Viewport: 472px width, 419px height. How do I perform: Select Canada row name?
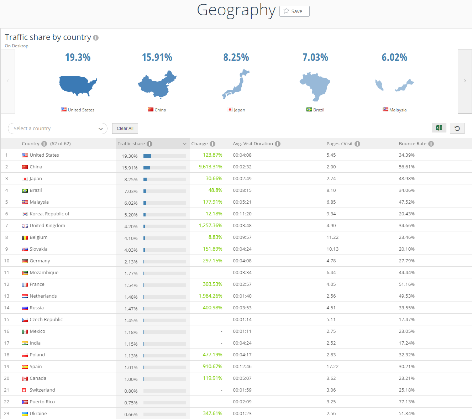(x=38, y=378)
